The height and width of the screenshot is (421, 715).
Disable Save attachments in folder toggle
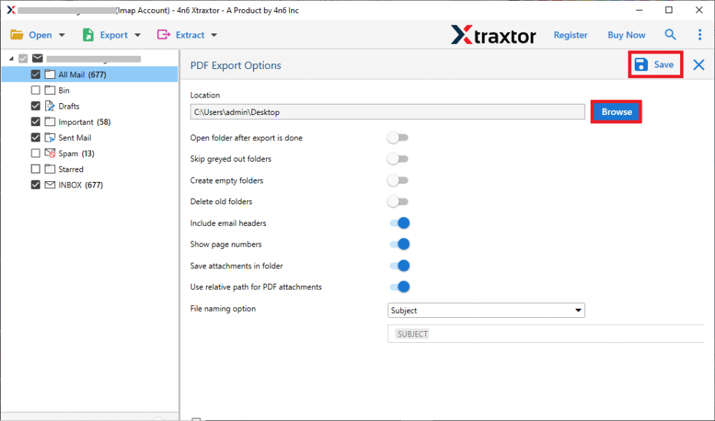(399, 266)
